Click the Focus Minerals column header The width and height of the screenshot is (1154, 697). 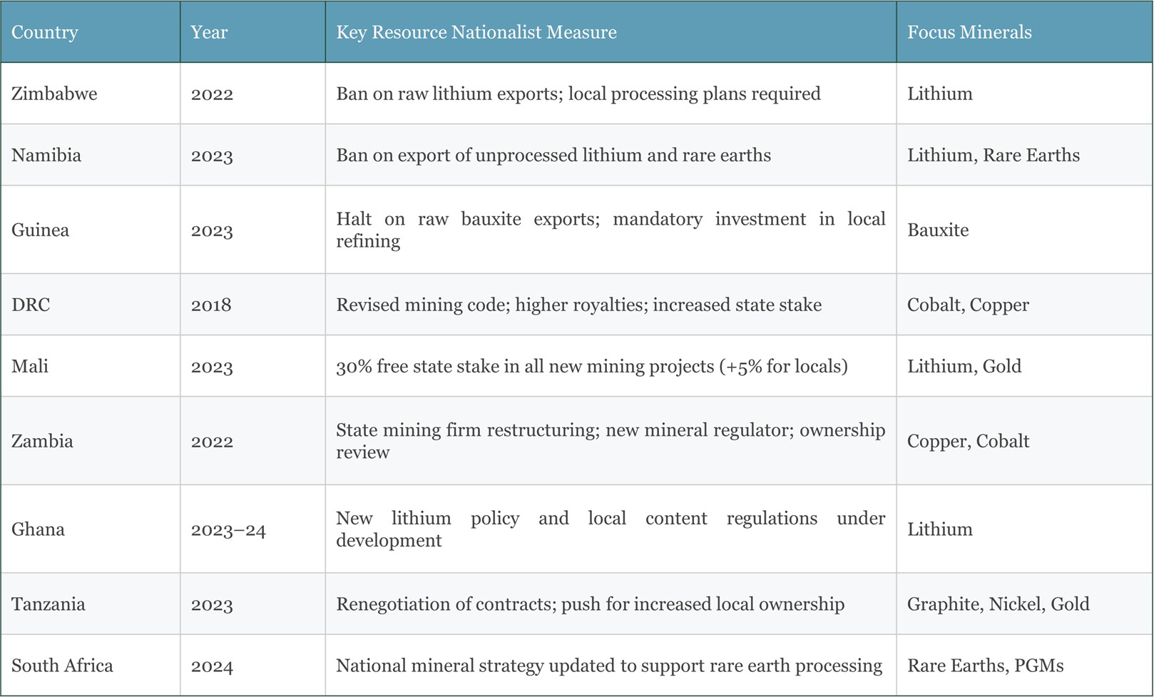coord(969,32)
